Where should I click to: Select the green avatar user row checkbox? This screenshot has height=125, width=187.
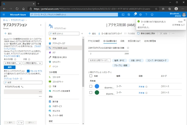click(x=91, y=93)
